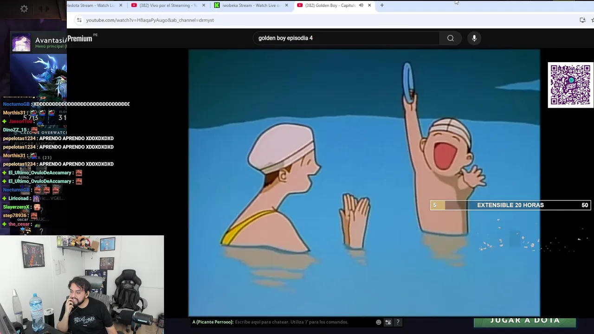This screenshot has height=334, width=594.
Task: Click the Jugar a Dota button
Action: coord(525,321)
